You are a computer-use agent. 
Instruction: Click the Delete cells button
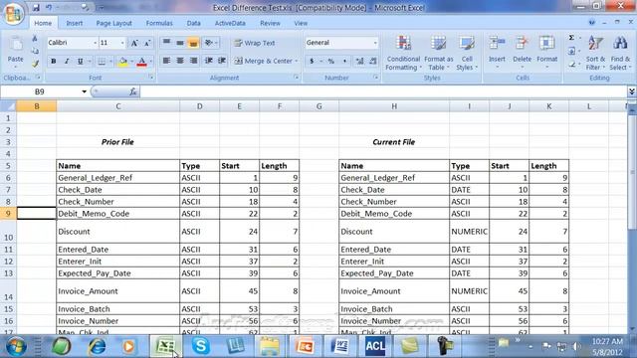pyautogui.click(x=522, y=51)
